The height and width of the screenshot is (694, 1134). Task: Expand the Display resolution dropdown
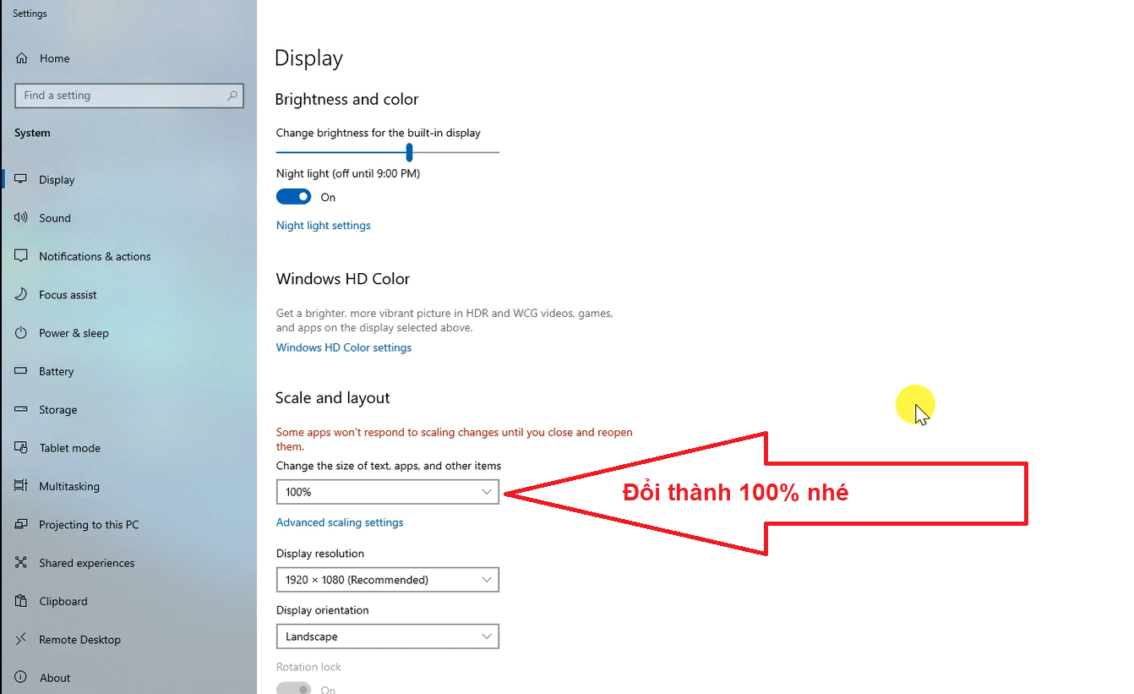click(x=387, y=580)
